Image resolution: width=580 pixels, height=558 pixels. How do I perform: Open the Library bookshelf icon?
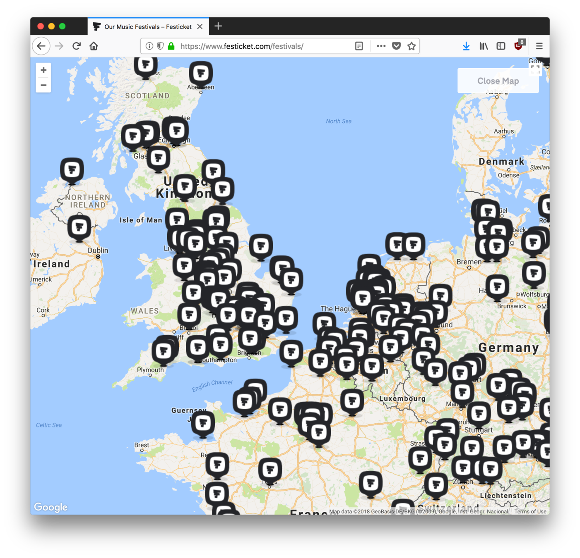tap(484, 46)
